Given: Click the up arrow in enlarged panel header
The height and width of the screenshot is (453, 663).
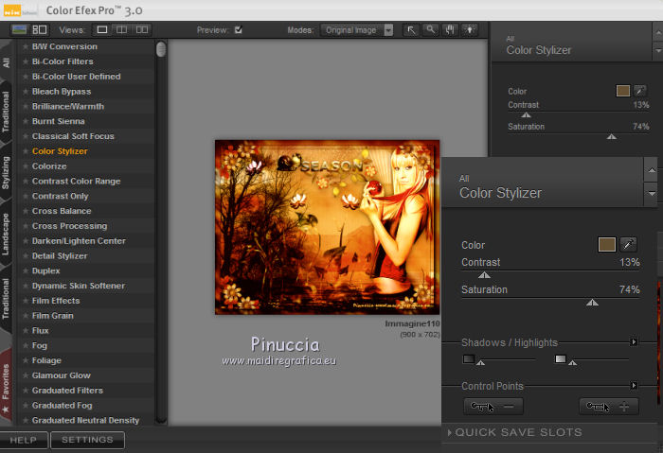Looking at the screenshot, I should point(652,170).
